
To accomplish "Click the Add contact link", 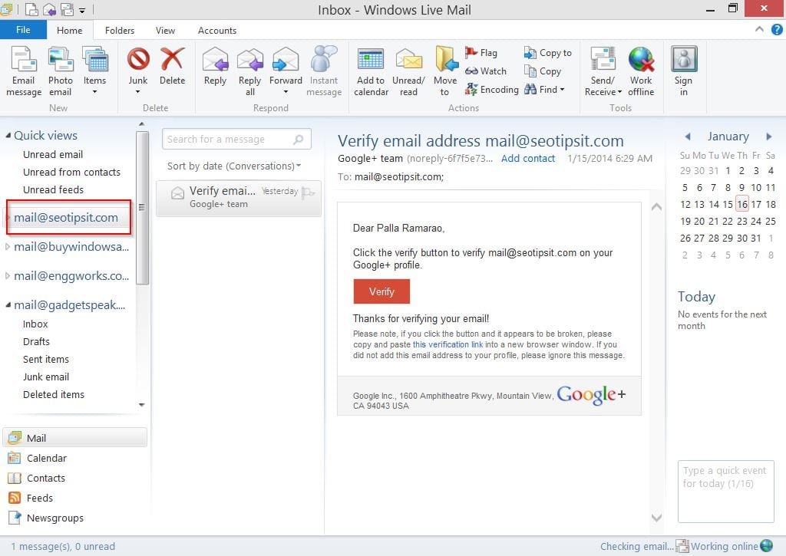I will pos(527,159).
